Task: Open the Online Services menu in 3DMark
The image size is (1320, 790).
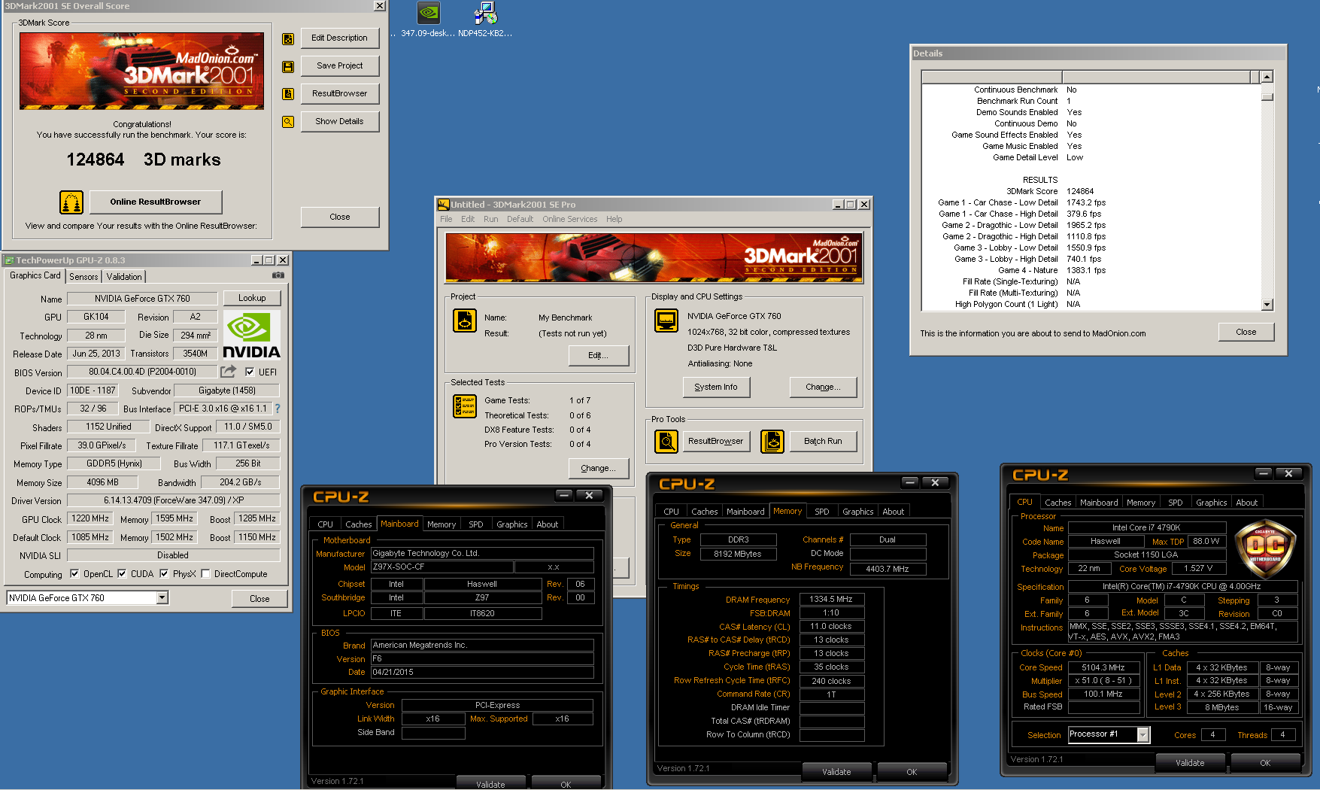Action: [569, 219]
